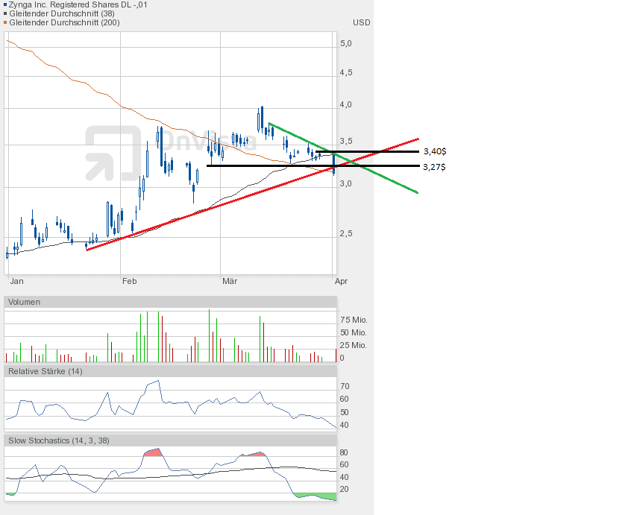
Task: Select the Jan marker on time axis
Action: coord(16,281)
